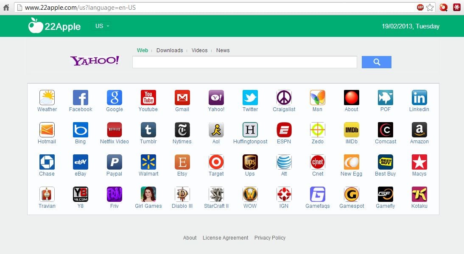Open the Tumblr icon
This screenshot has height=254, width=464.
coord(148,130)
